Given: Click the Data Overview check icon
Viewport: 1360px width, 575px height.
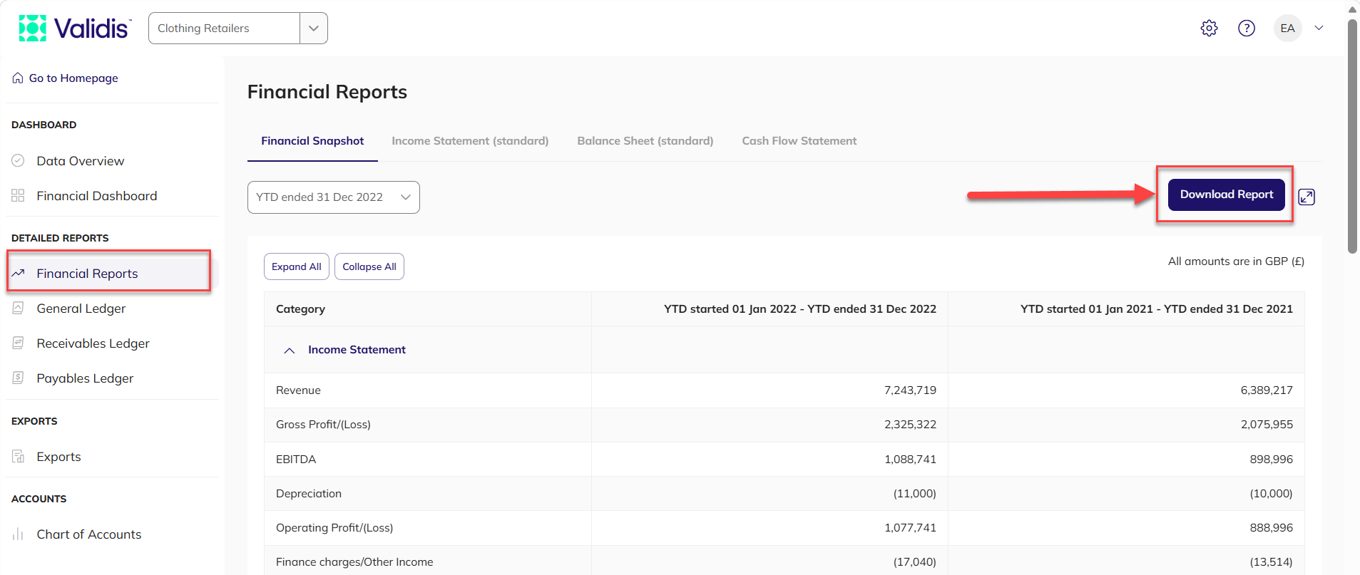Looking at the screenshot, I should 18,161.
